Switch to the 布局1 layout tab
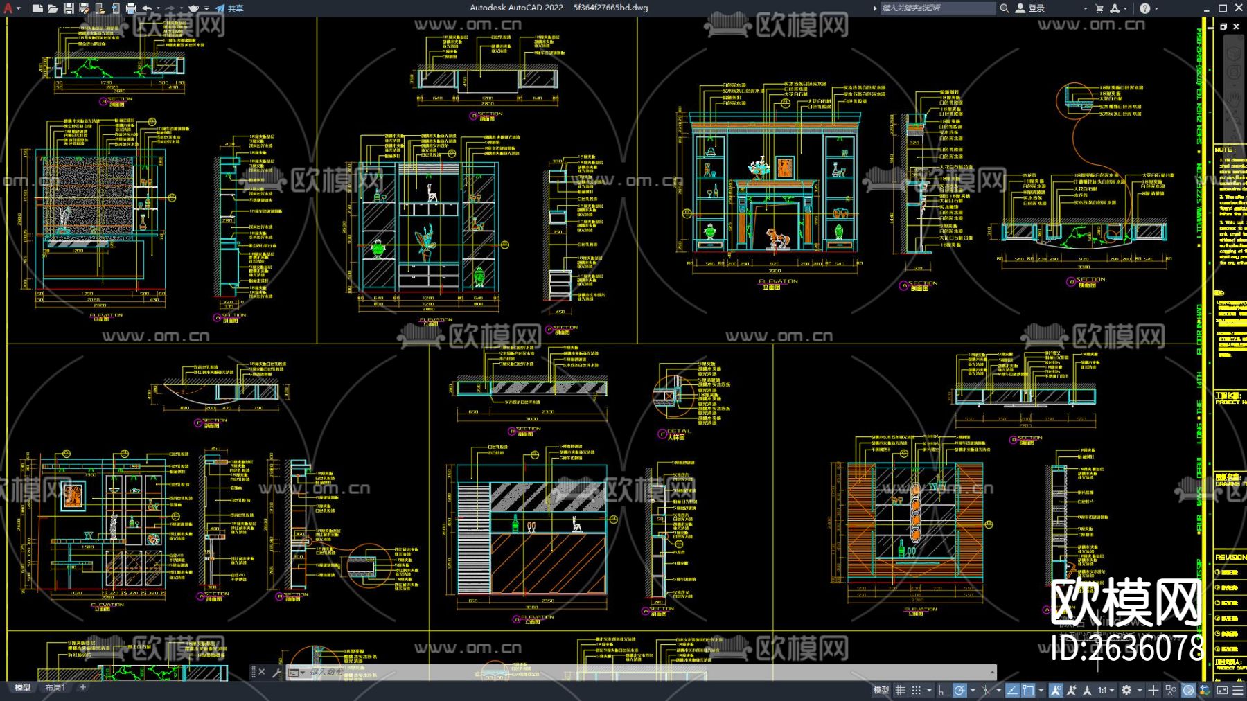This screenshot has height=701, width=1247. [x=55, y=688]
